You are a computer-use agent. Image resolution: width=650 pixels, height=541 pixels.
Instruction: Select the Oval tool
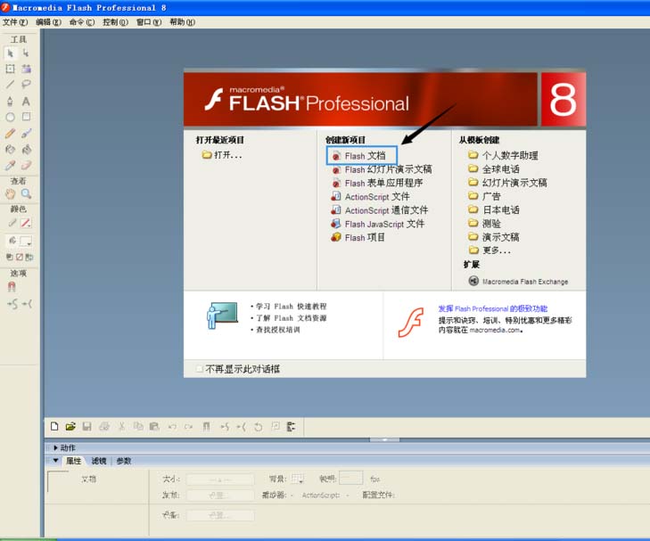coord(11,117)
